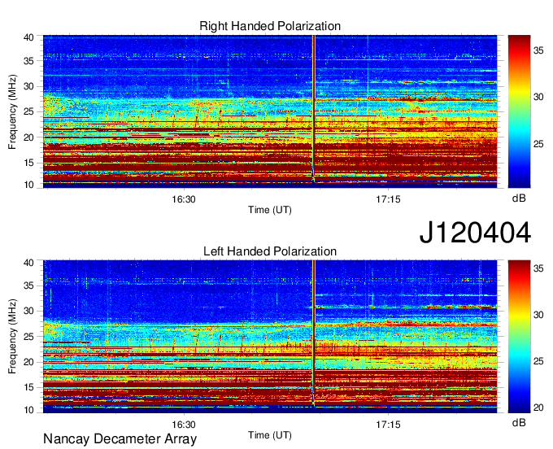Click the 35 dB label on Right Handed colorbar
The height and width of the screenshot is (449, 553).
(x=538, y=50)
